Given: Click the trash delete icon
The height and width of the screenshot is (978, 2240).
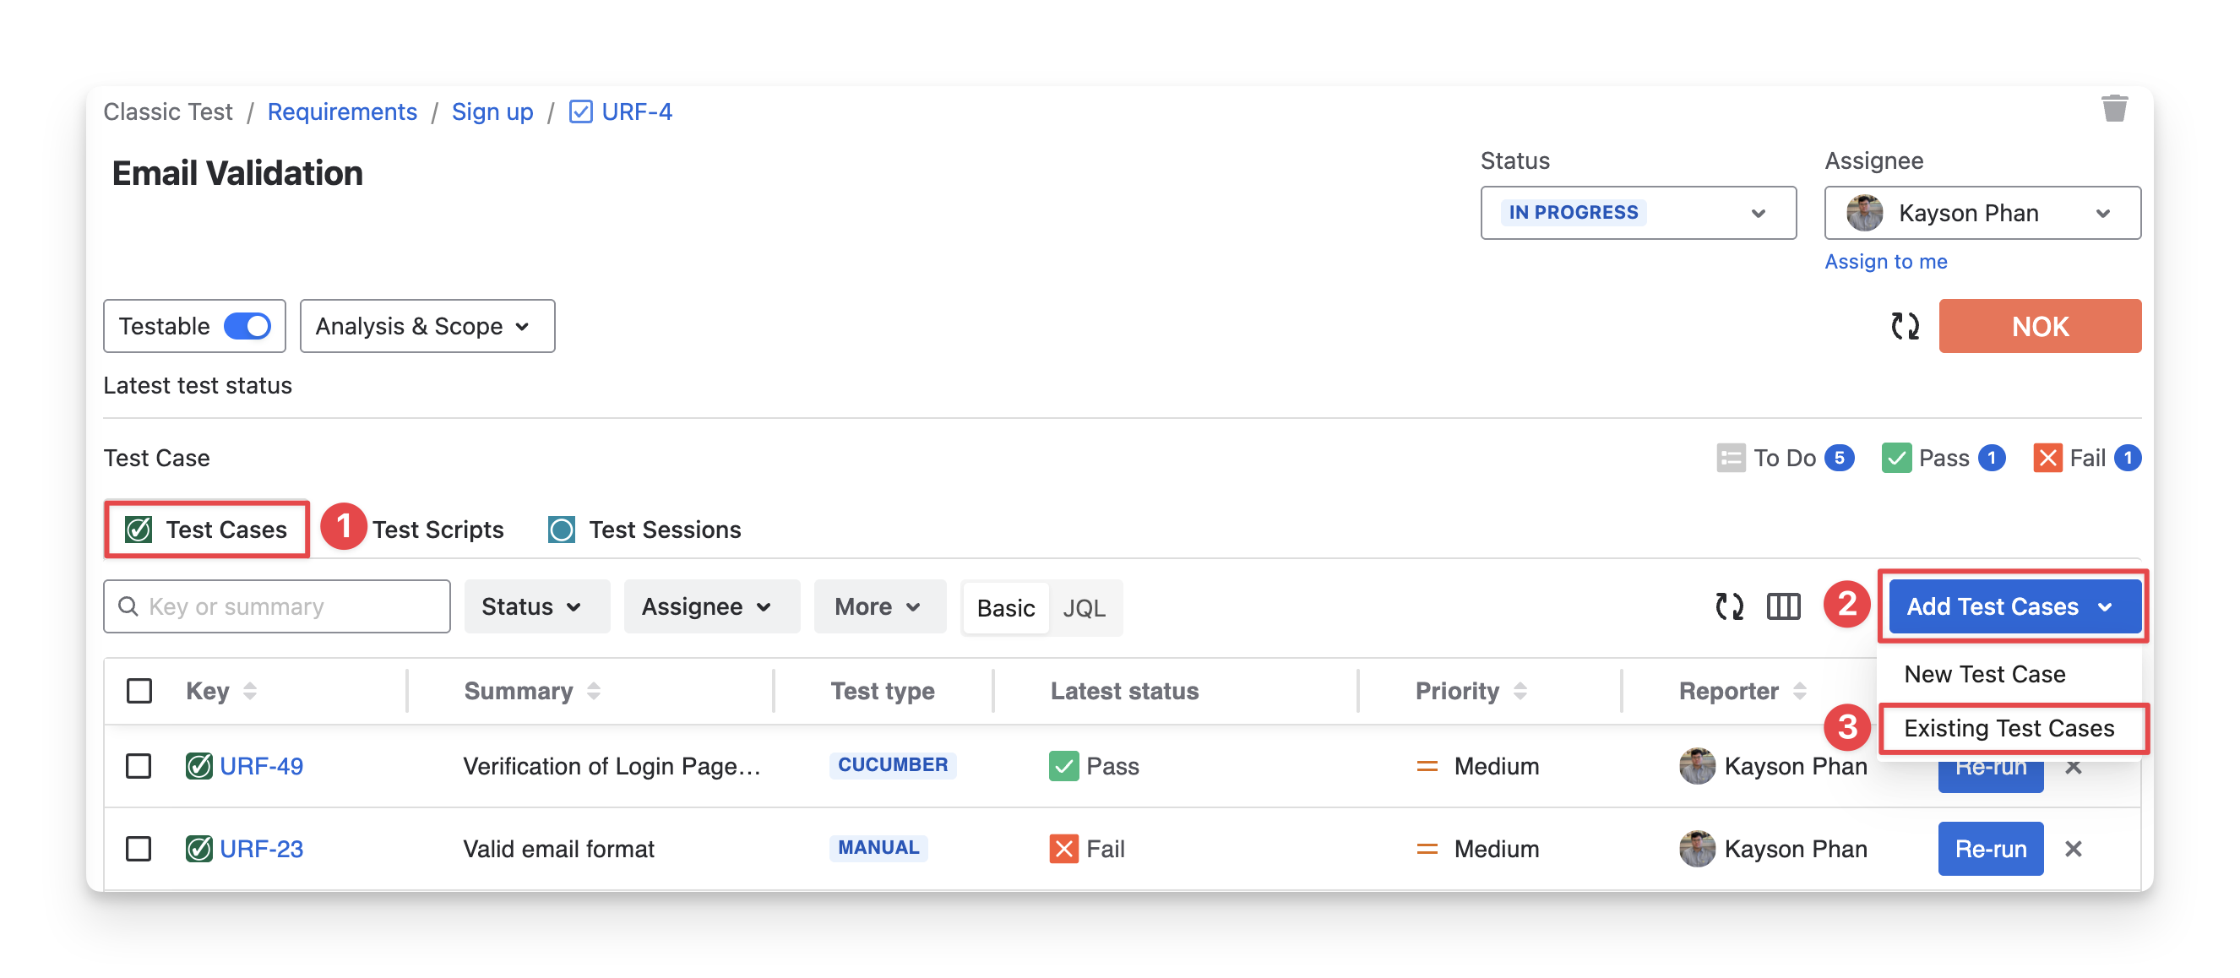Looking at the screenshot, I should tap(2114, 110).
